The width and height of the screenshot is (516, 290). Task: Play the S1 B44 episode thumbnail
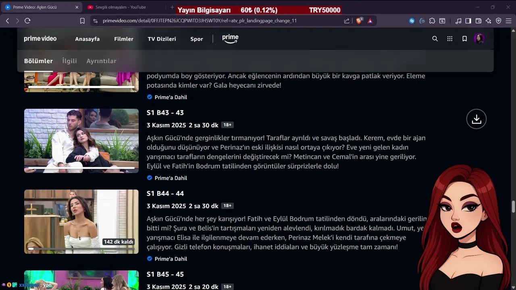click(x=81, y=222)
